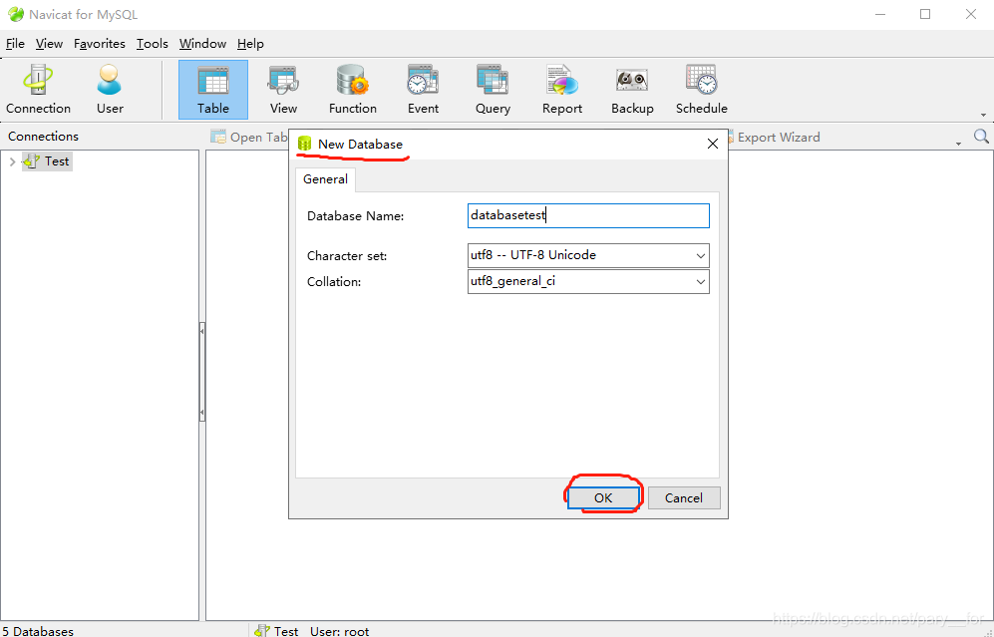Expand the Test connection tree node
This screenshot has width=994, height=637.
(x=12, y=161)
